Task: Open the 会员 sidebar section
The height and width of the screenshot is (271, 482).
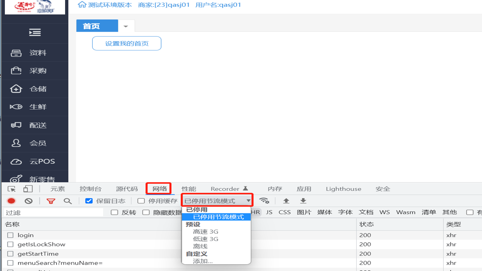Action: 35,143
